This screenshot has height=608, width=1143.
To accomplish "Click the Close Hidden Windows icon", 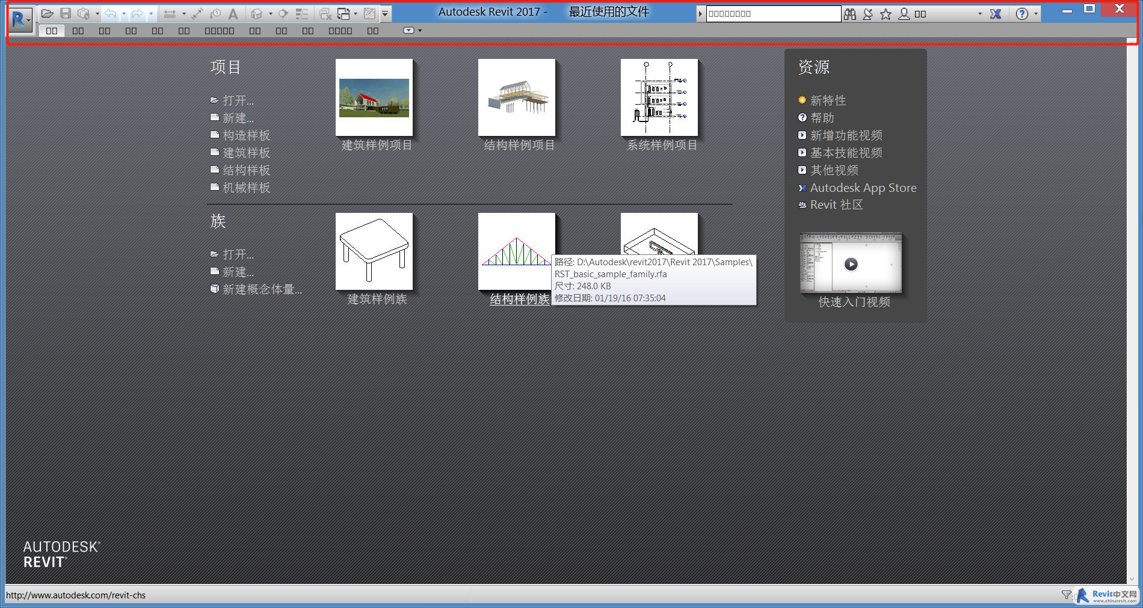I will coord(325,13).
